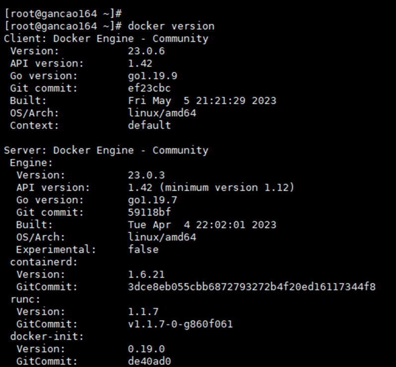Click the runc version 1.1.7
The height and width of the screenshot is (367, 396).
143,311
